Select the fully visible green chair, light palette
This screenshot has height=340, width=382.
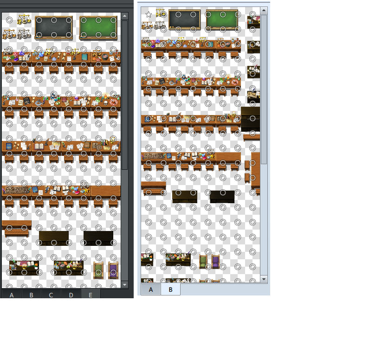coord(203,262)
